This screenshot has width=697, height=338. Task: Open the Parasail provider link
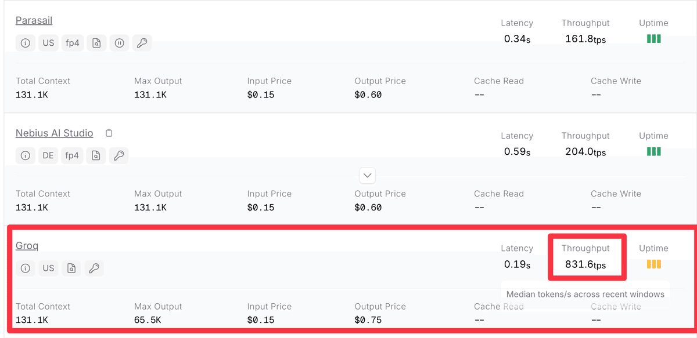34,20
